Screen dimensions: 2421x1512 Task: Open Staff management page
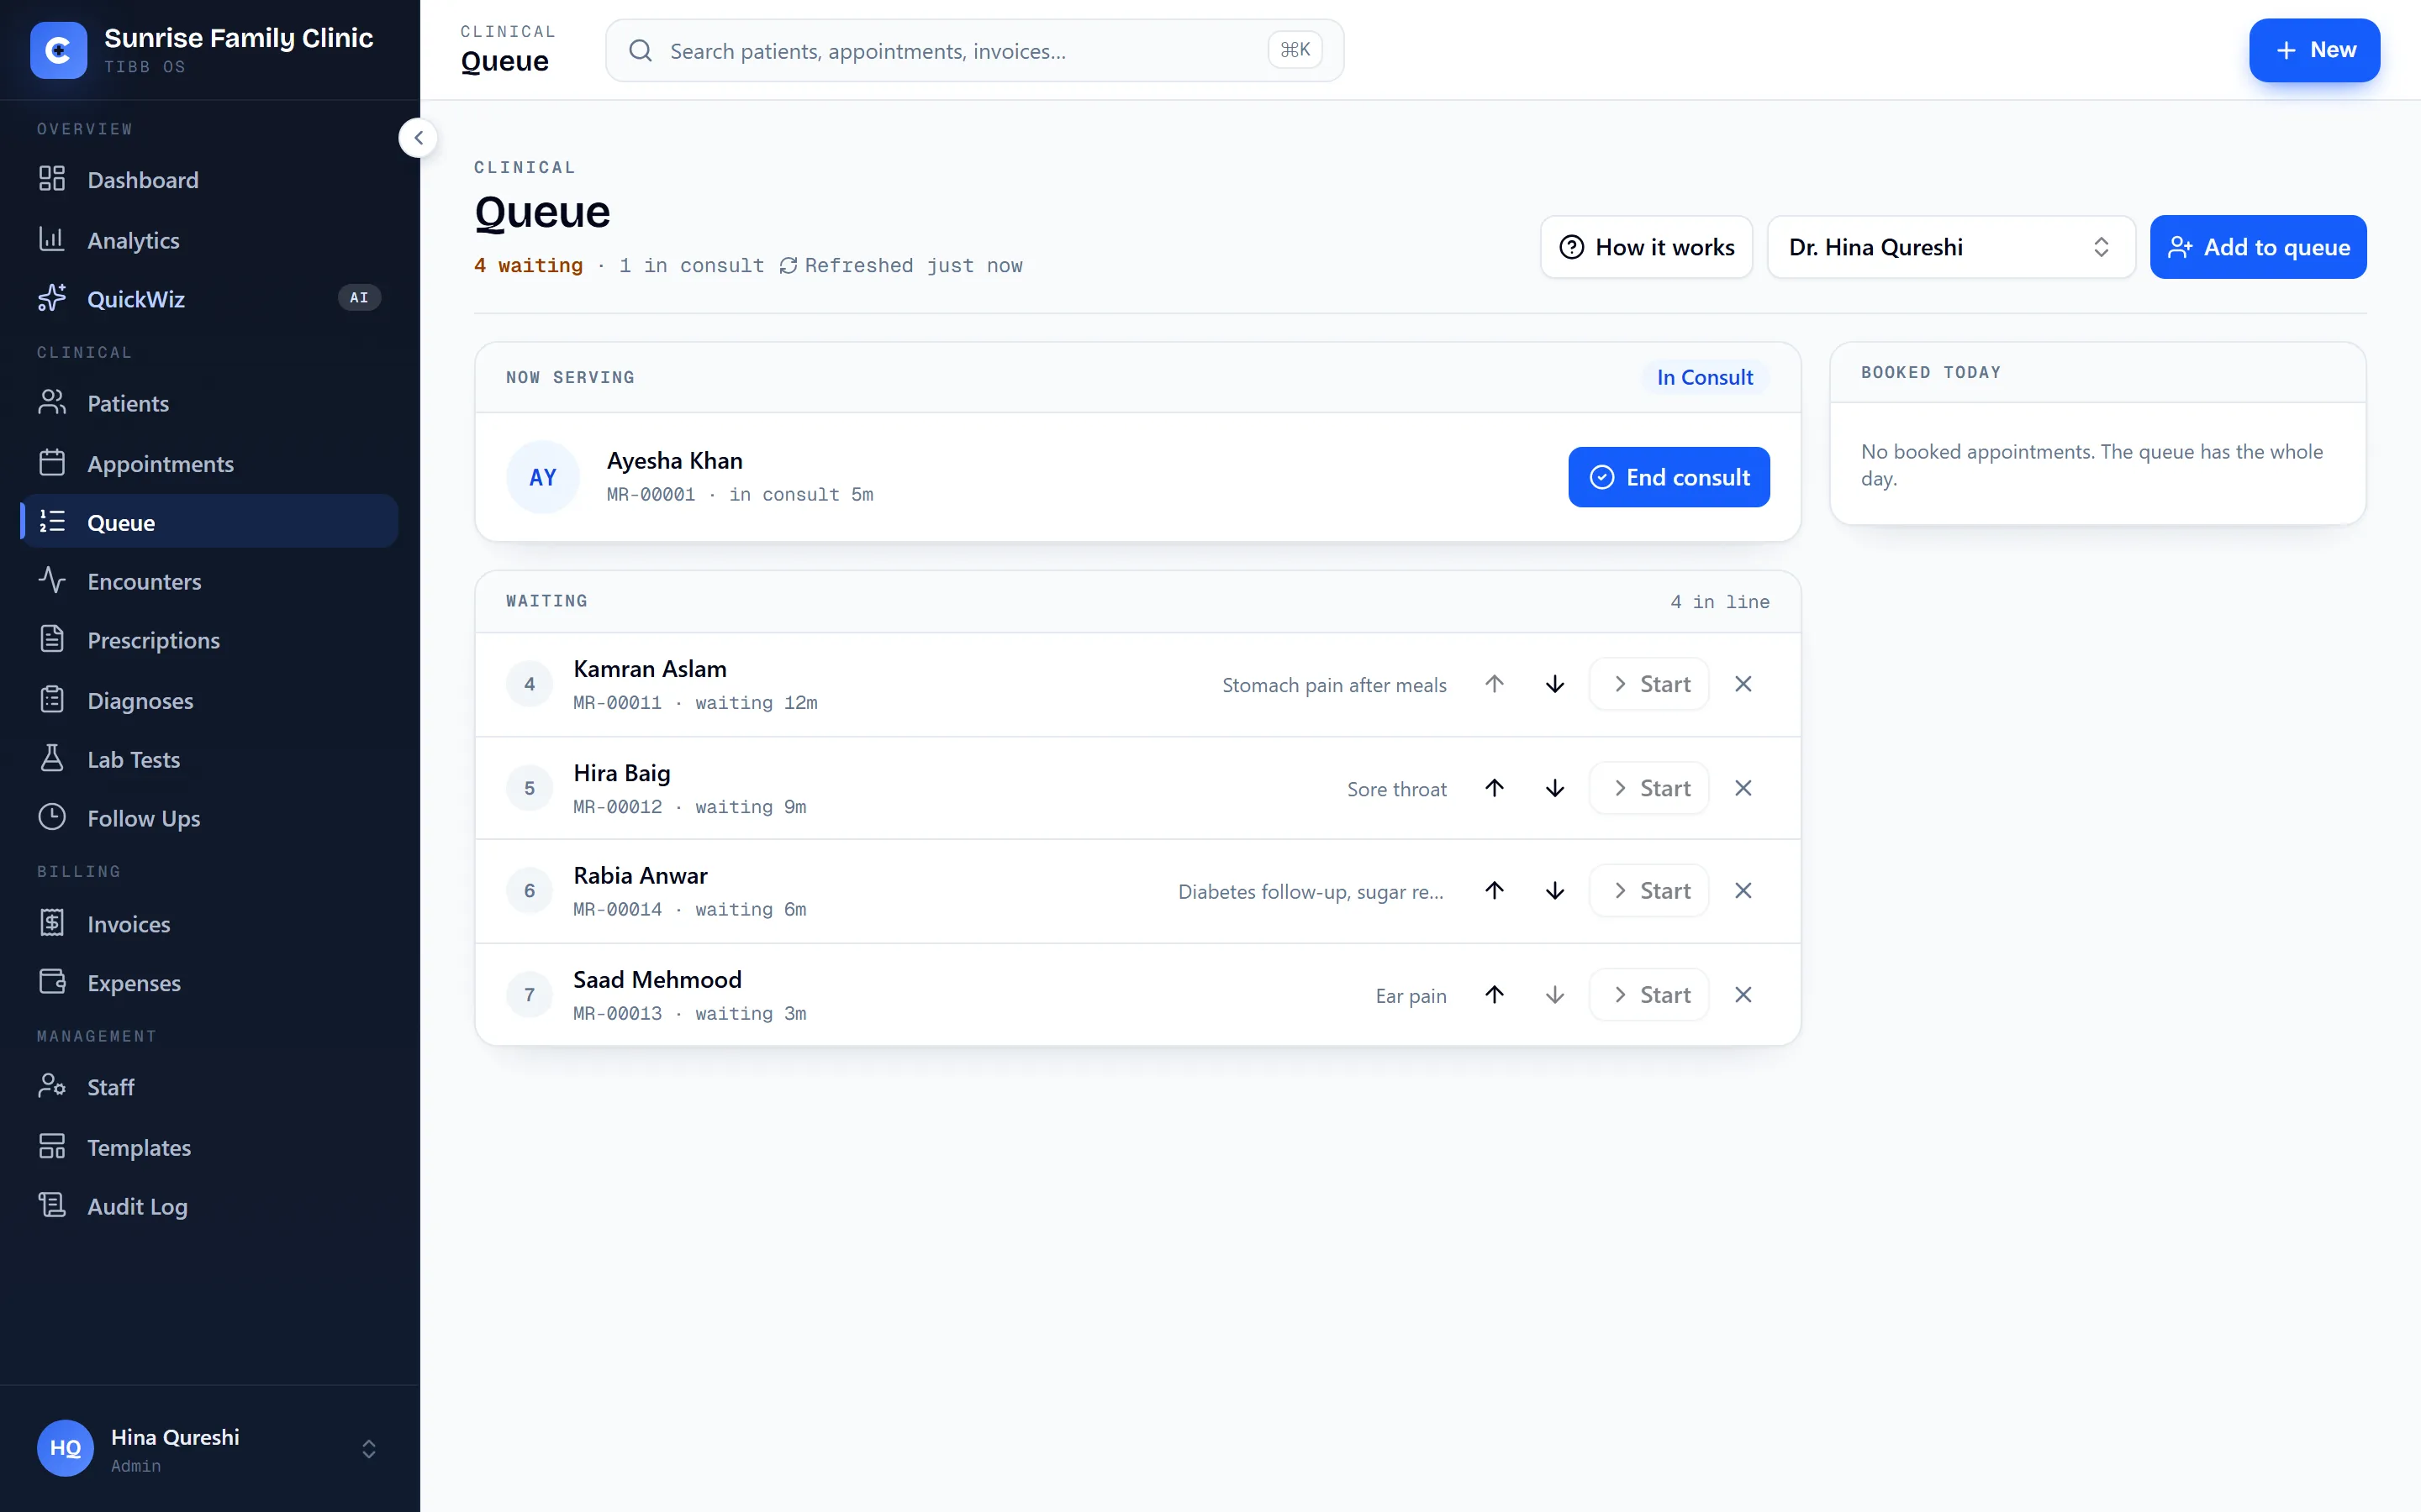(209, 1087)
